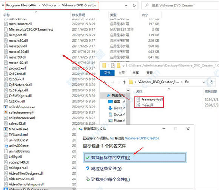Click the Qt5Core.dll file icon
Image resolution: width=219 pixels, height=190 pixels.
[6, 74]
